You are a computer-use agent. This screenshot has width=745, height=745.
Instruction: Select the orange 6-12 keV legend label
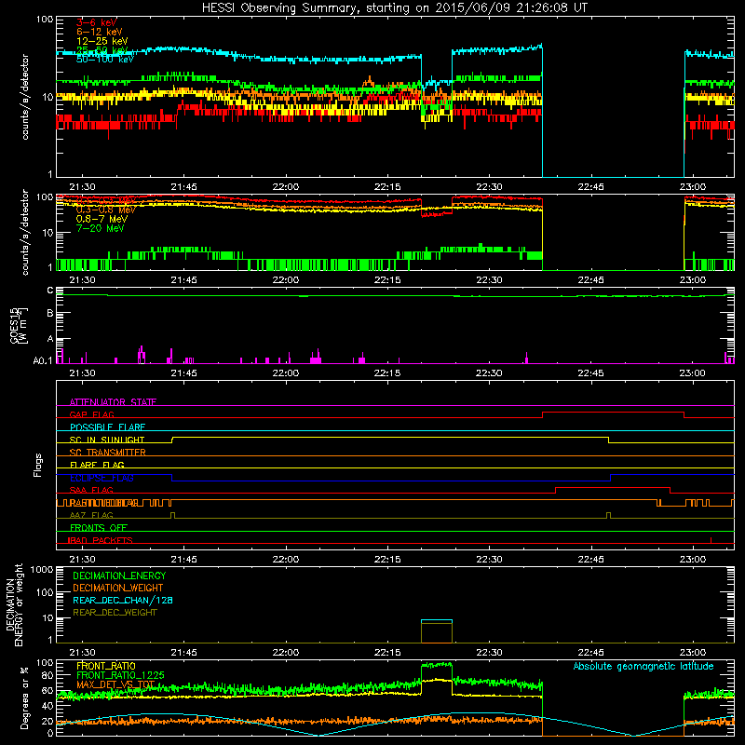pos(100,32)
